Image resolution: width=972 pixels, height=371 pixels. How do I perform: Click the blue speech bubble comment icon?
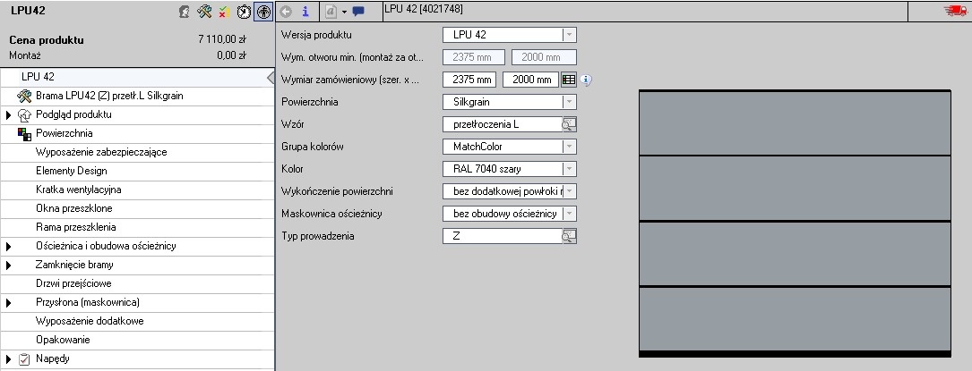point(357,11)
